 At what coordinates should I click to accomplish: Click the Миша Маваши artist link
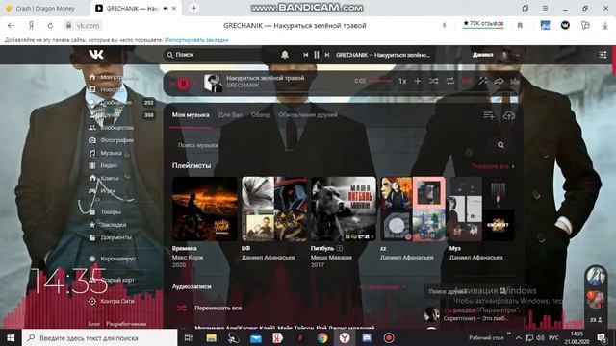coord(331,258)
